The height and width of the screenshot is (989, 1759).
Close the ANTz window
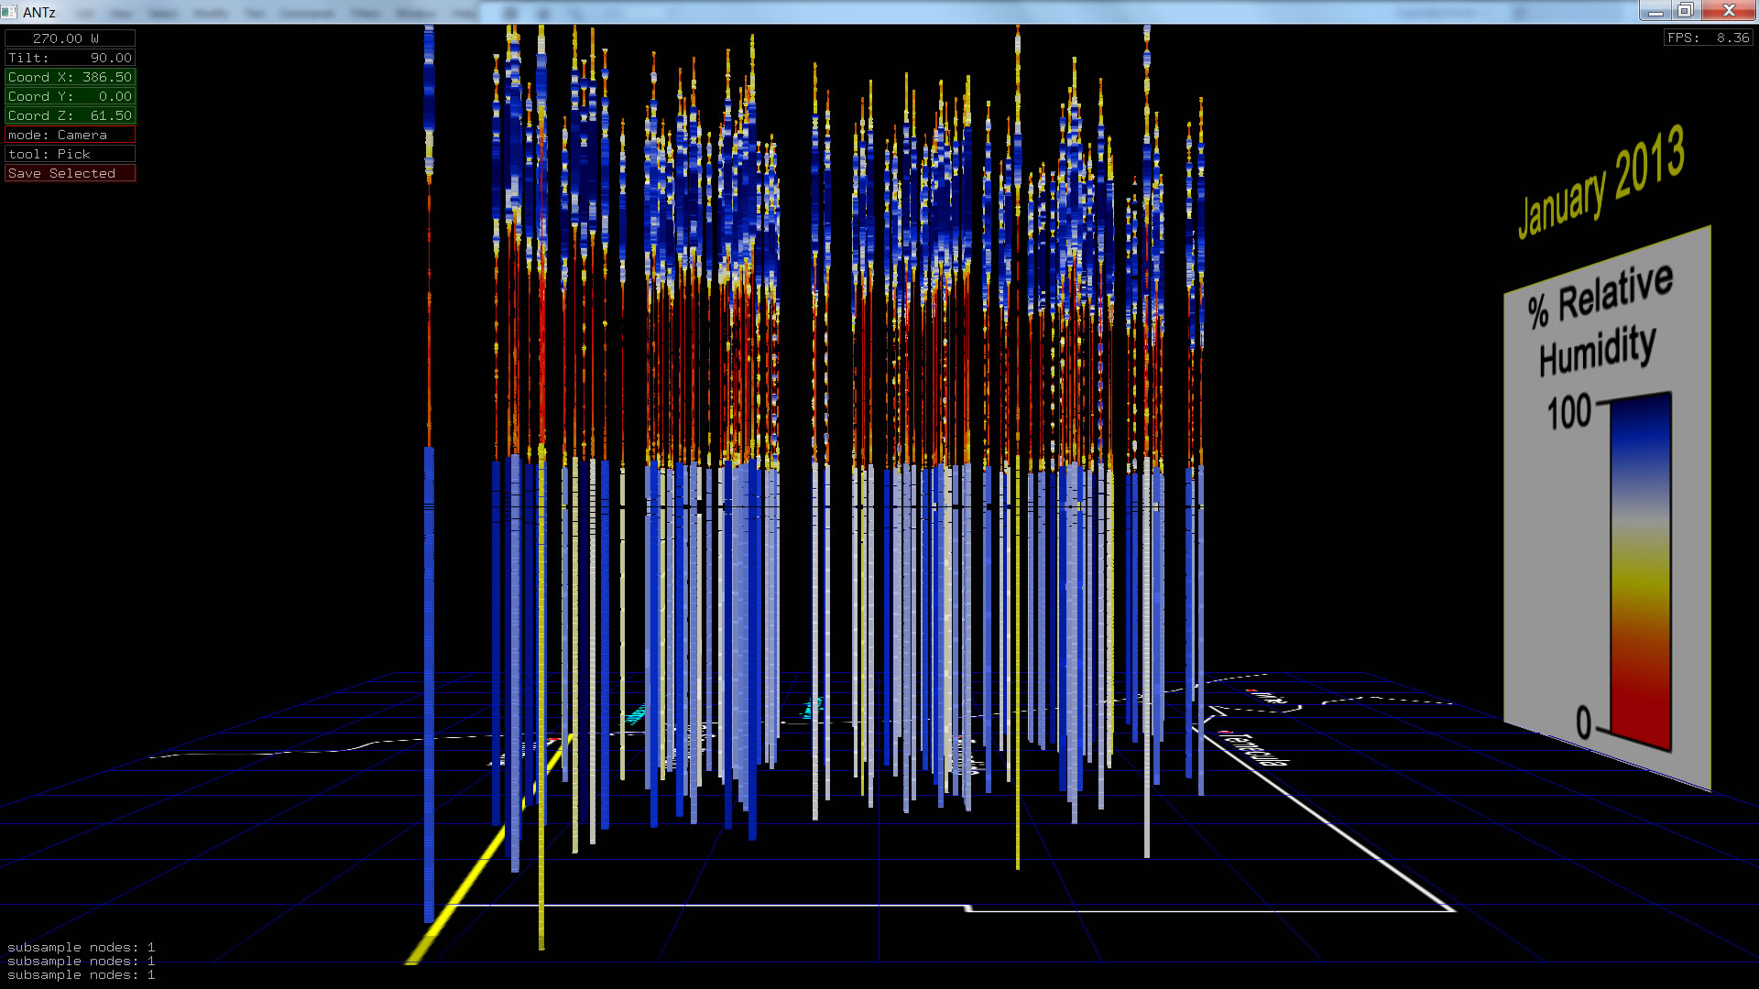[1728, 11]
